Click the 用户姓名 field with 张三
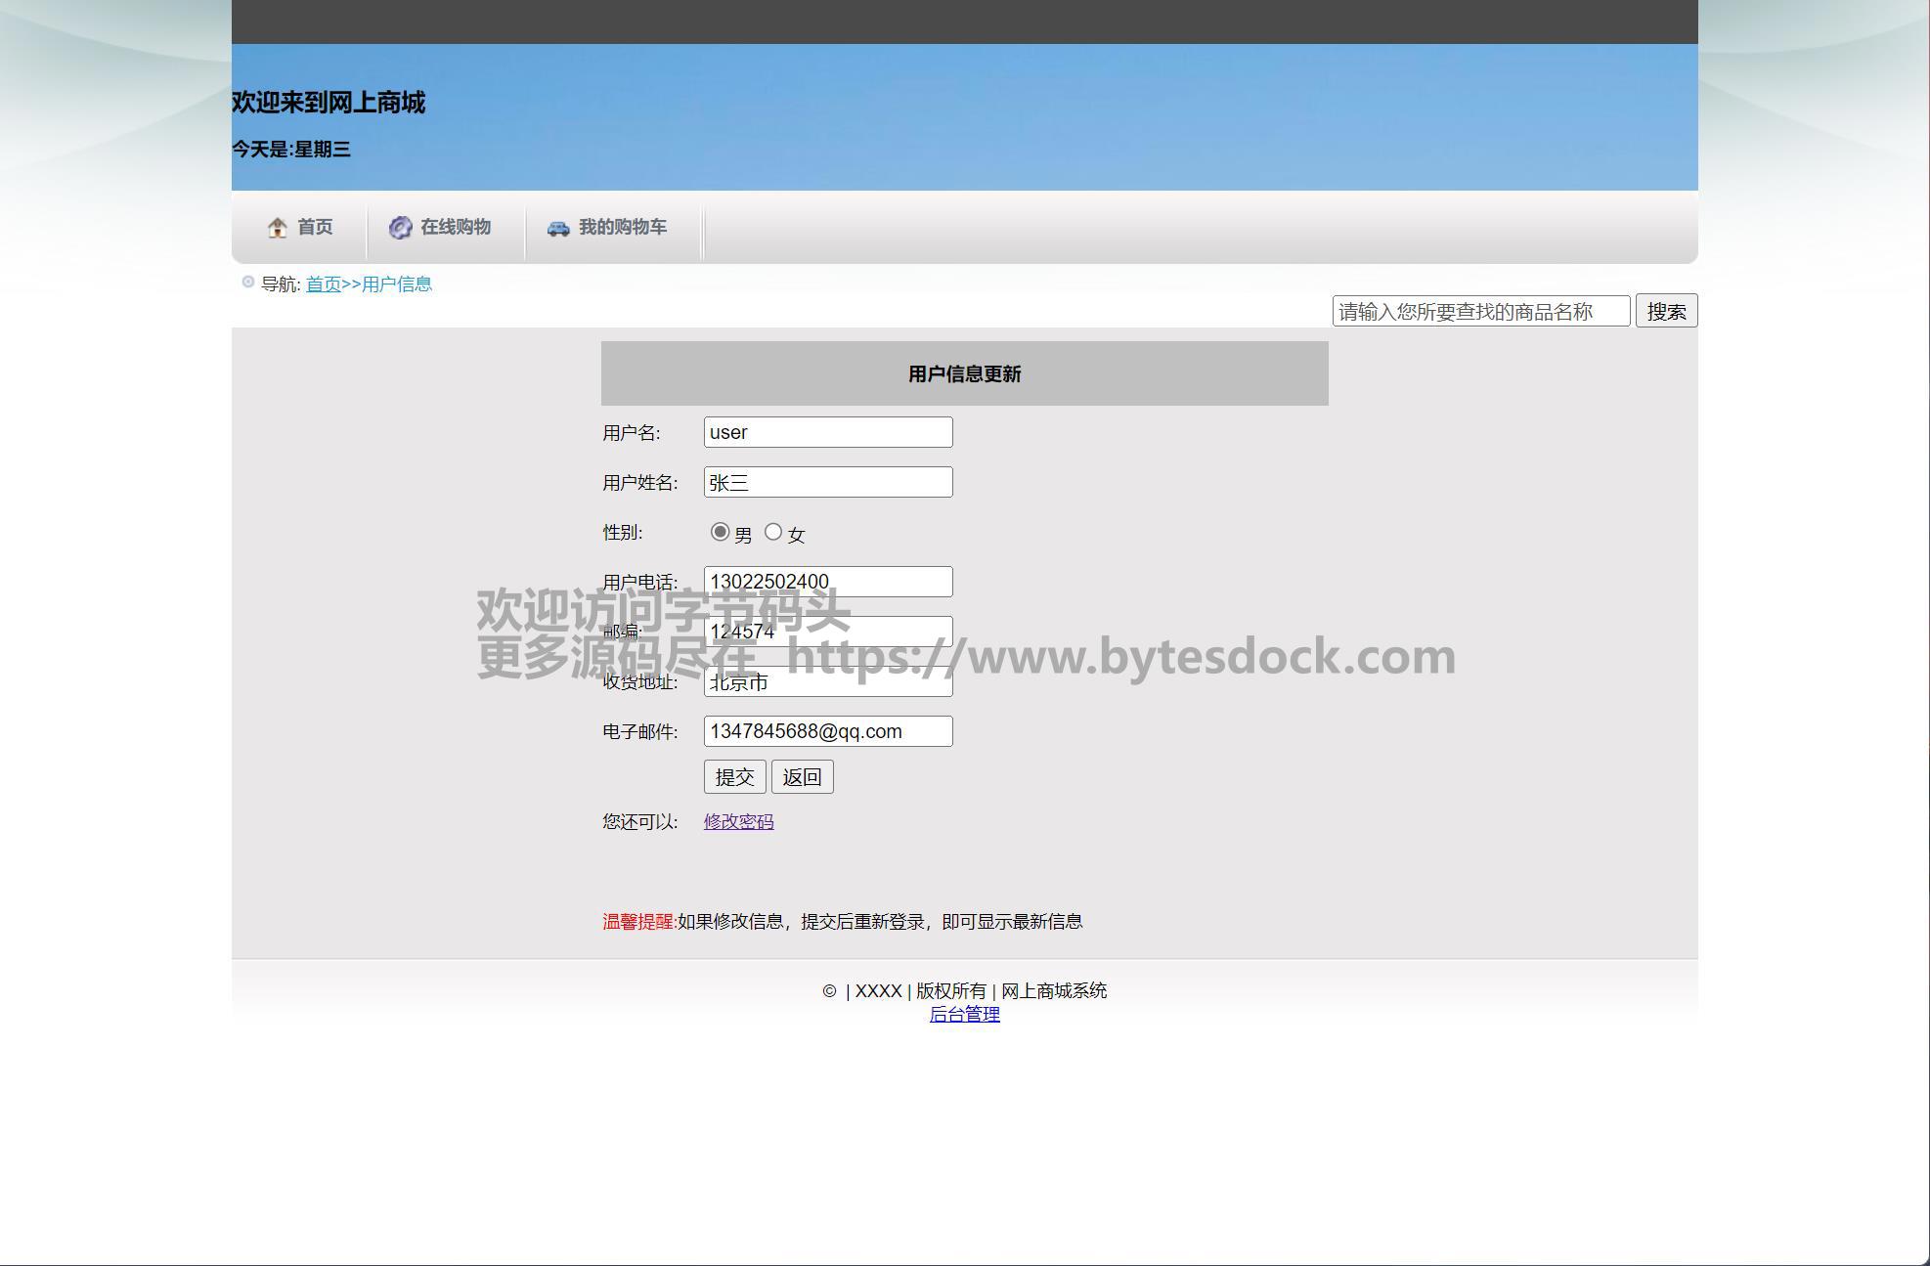 pos(828,482)
